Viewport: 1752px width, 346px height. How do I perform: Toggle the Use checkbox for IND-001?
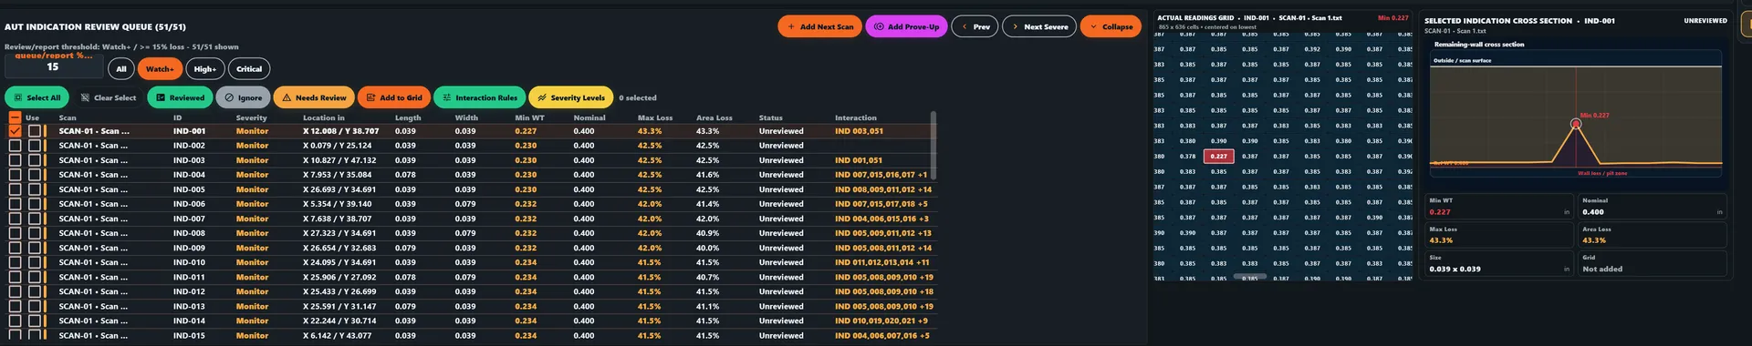click(x=35, y=131)
